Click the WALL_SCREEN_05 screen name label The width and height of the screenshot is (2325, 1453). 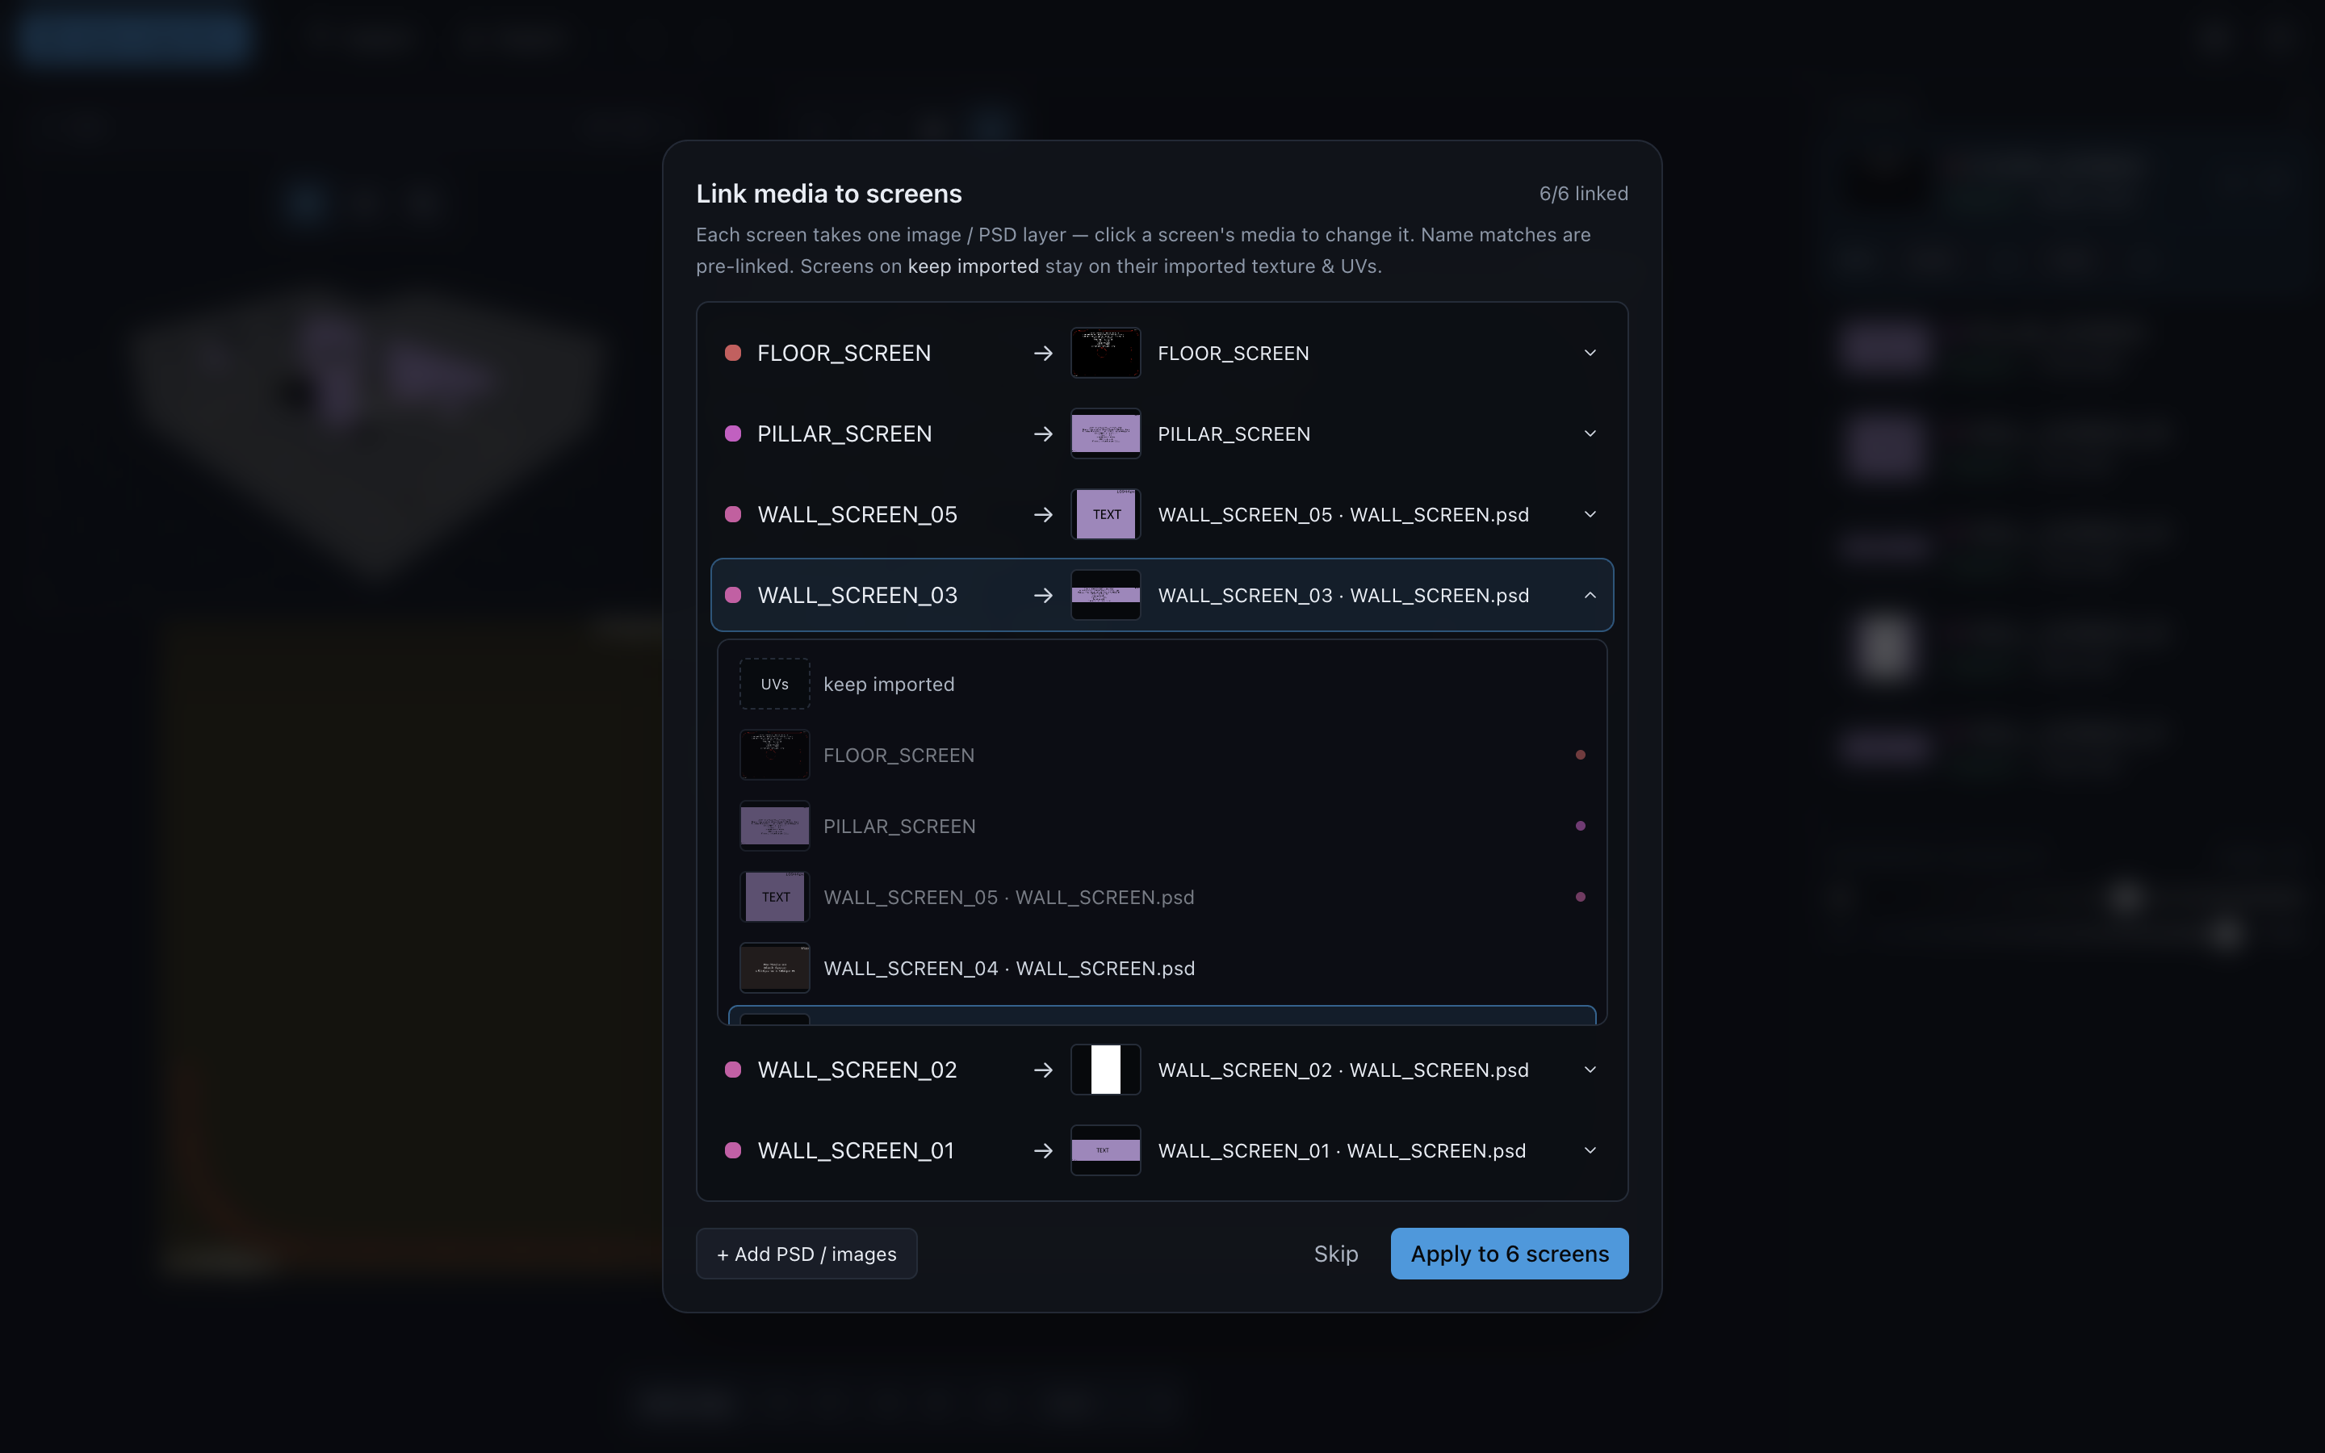(857, 514)
